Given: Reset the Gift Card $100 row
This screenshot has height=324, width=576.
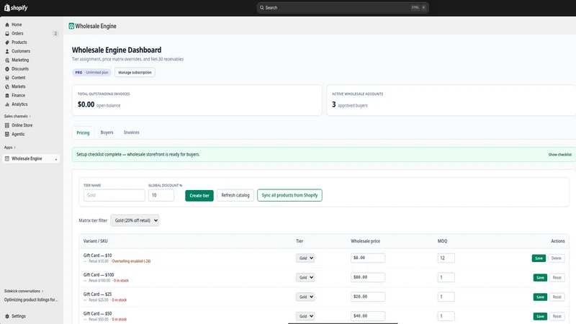Looking at the screenshot, I should (x=557, y=278).
